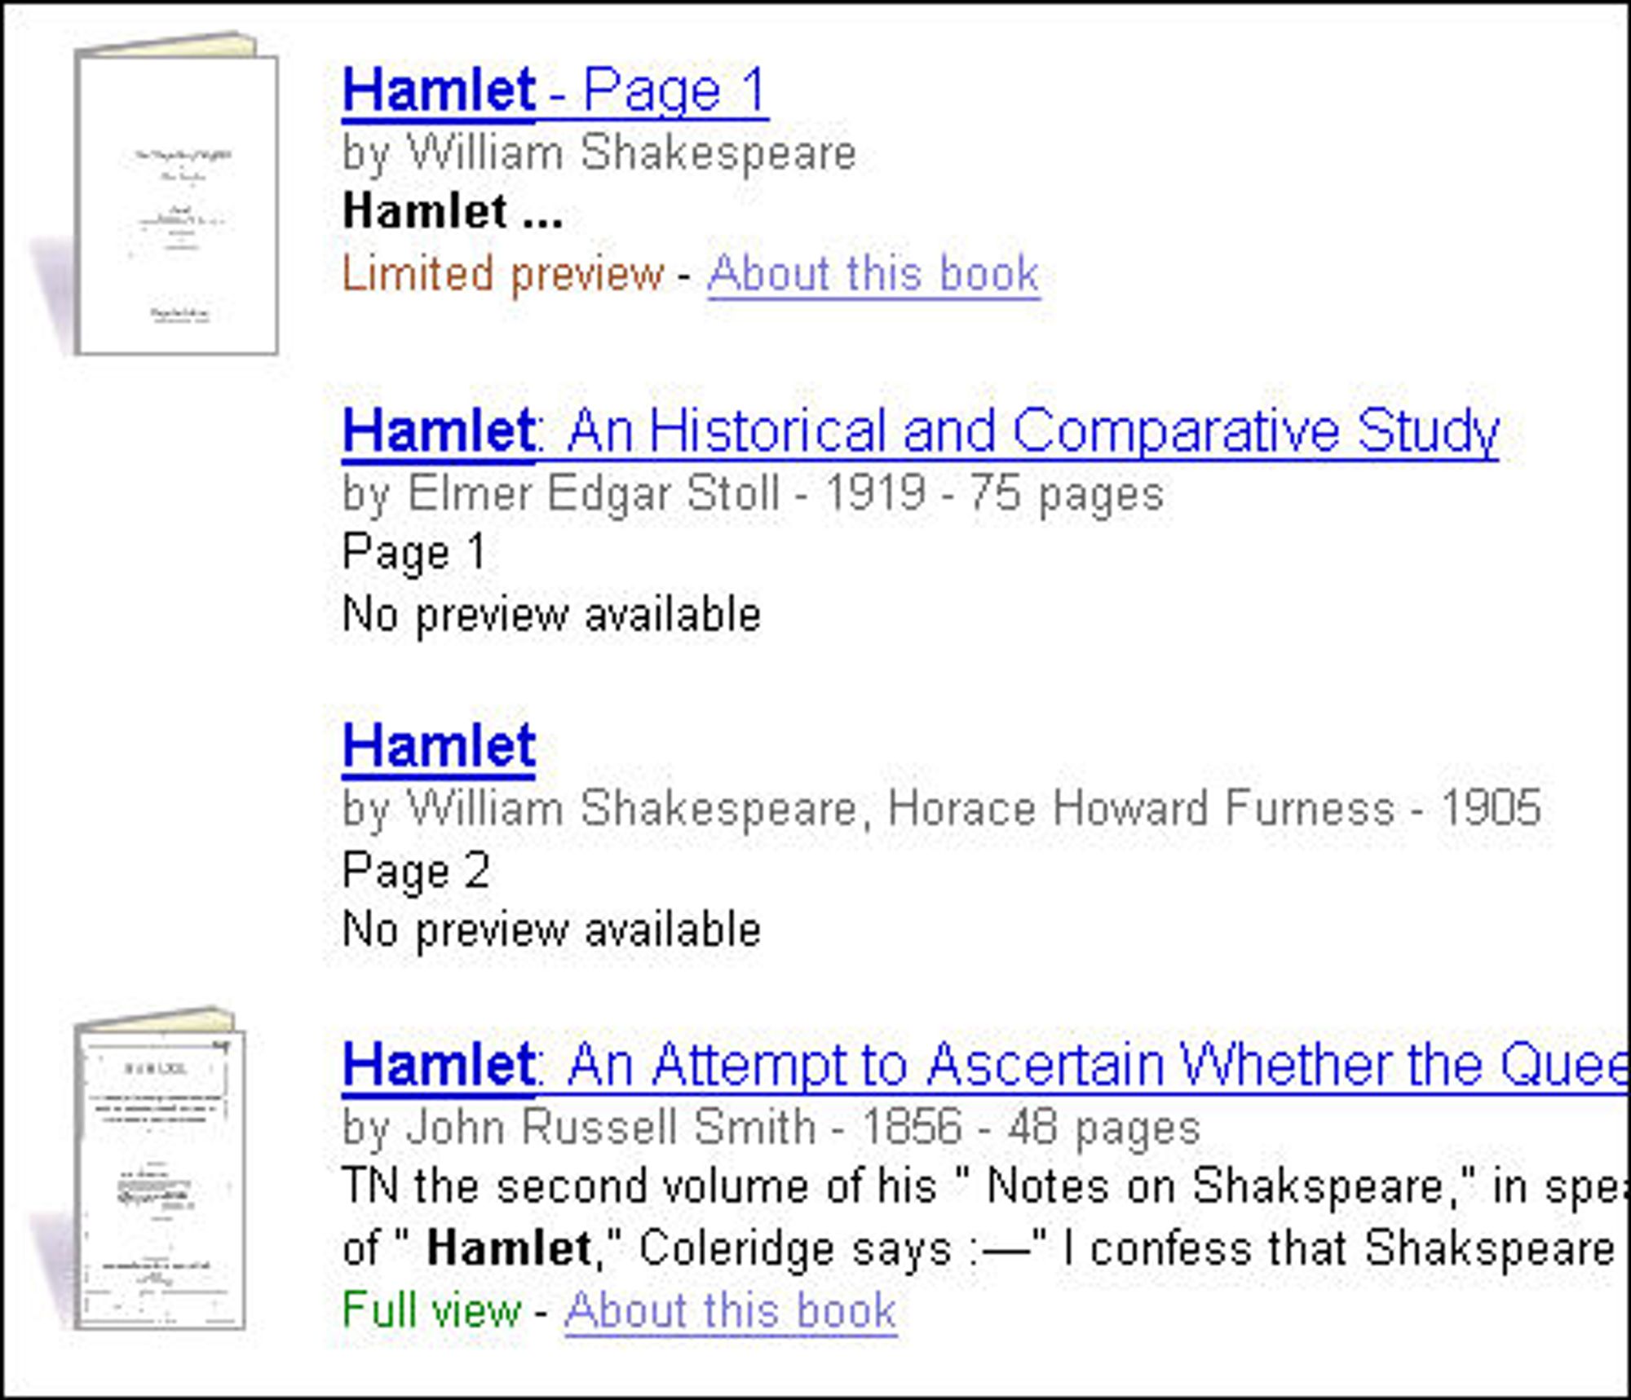Click the John Russell Smith book cover thumbnail
1631x1400 pixels.
[x=159, y=1174]
